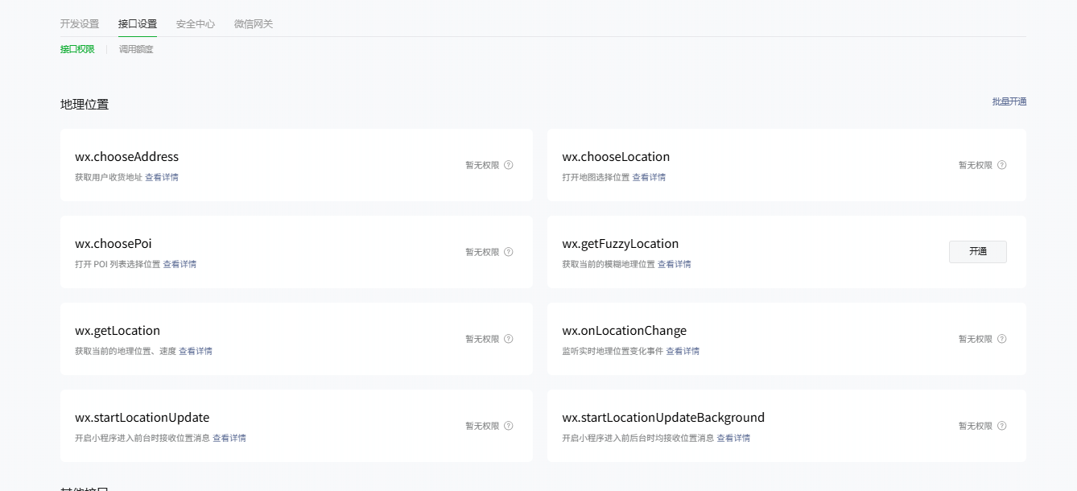
Task: Go to the 微信网关 tab
Action: pos(254,24)
